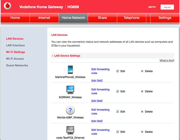Edit DMZ for MartinsiPhone2_Wireless
The height and width of the screenshot is (140, 180).
(97, 81)
